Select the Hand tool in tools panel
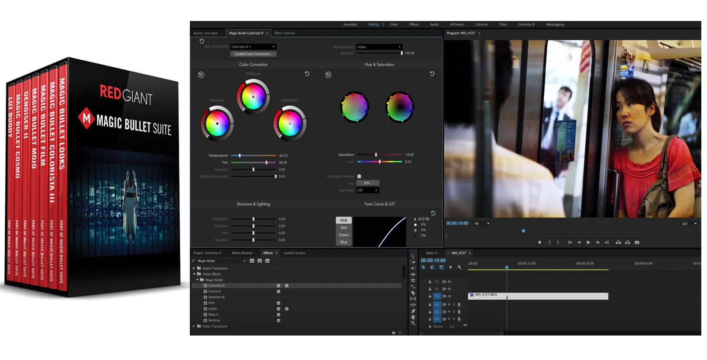 click(413, 317)
